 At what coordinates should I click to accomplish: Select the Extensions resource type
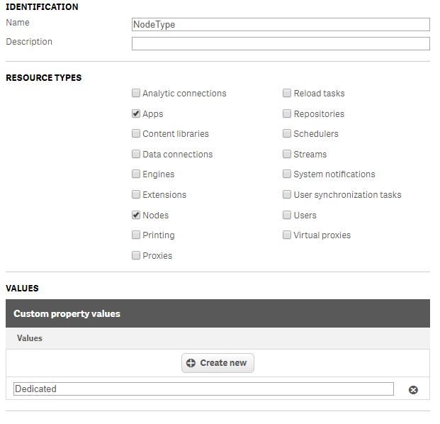point(136,194)
